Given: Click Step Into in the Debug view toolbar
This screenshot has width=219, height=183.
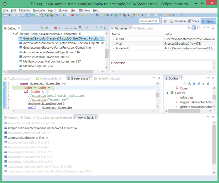Looking at the screenshot, I should [x=66, y=28].
